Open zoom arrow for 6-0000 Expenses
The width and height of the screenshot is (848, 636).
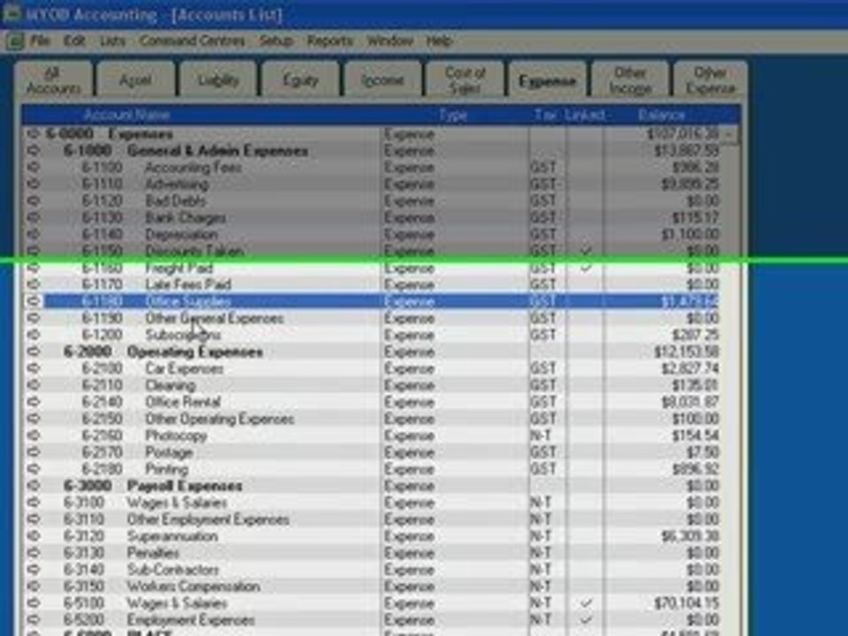(x=34, y=133)
